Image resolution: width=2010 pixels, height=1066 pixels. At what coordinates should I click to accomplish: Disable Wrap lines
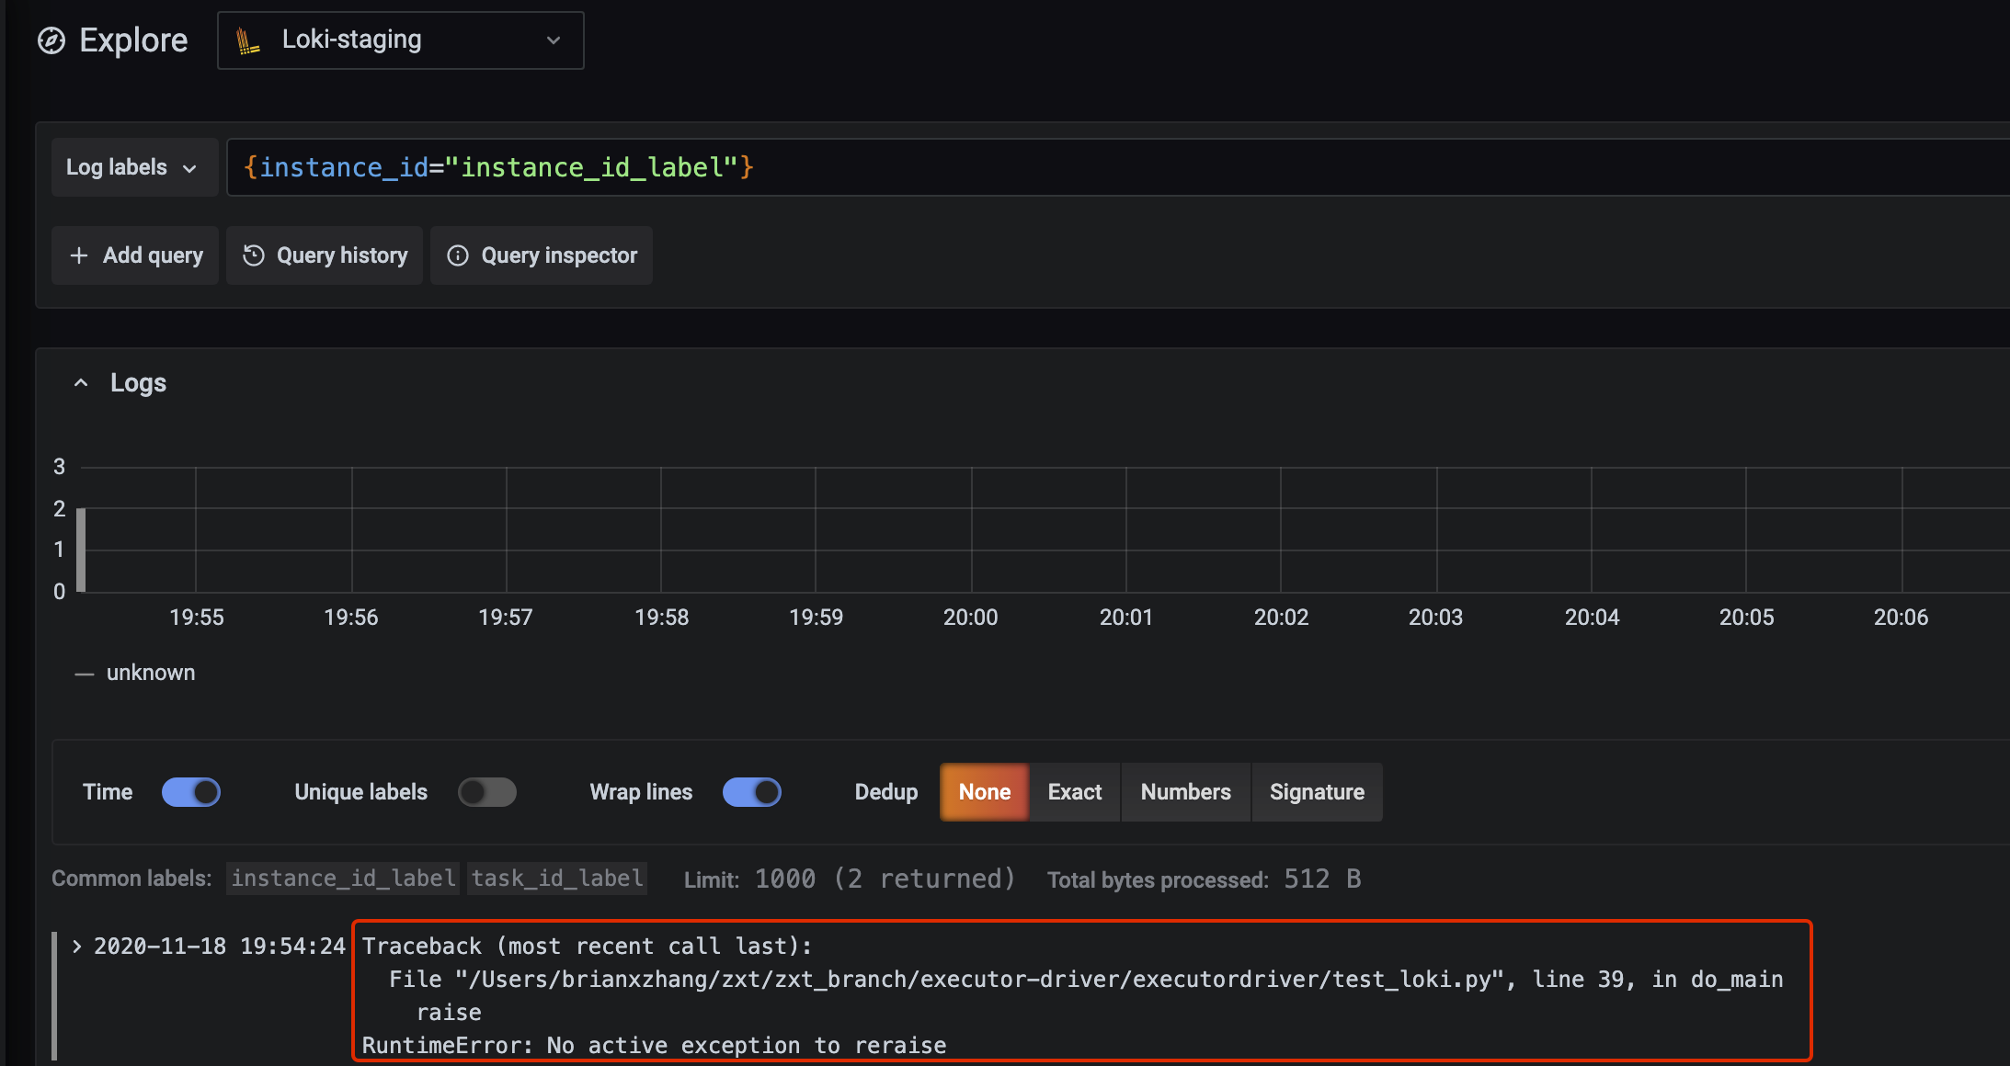[752, 791]
